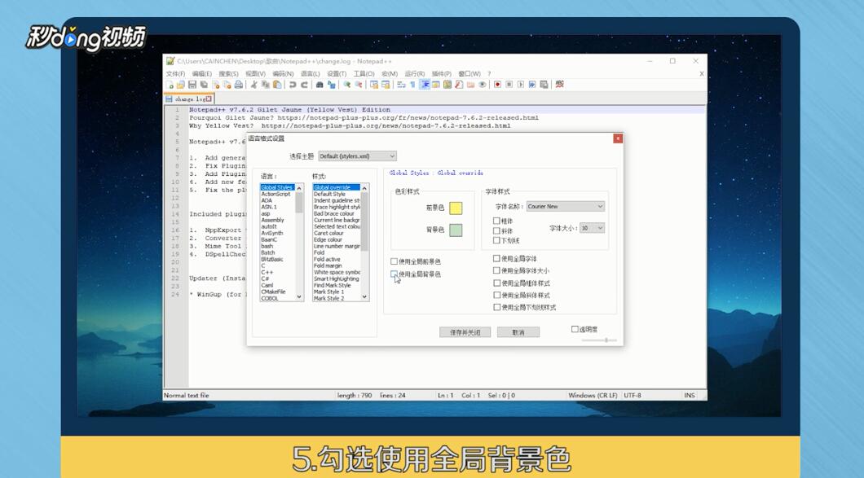Click the Cut scissors icon
The height and width of the screenshot is (478, 864).
coord(253,85)
